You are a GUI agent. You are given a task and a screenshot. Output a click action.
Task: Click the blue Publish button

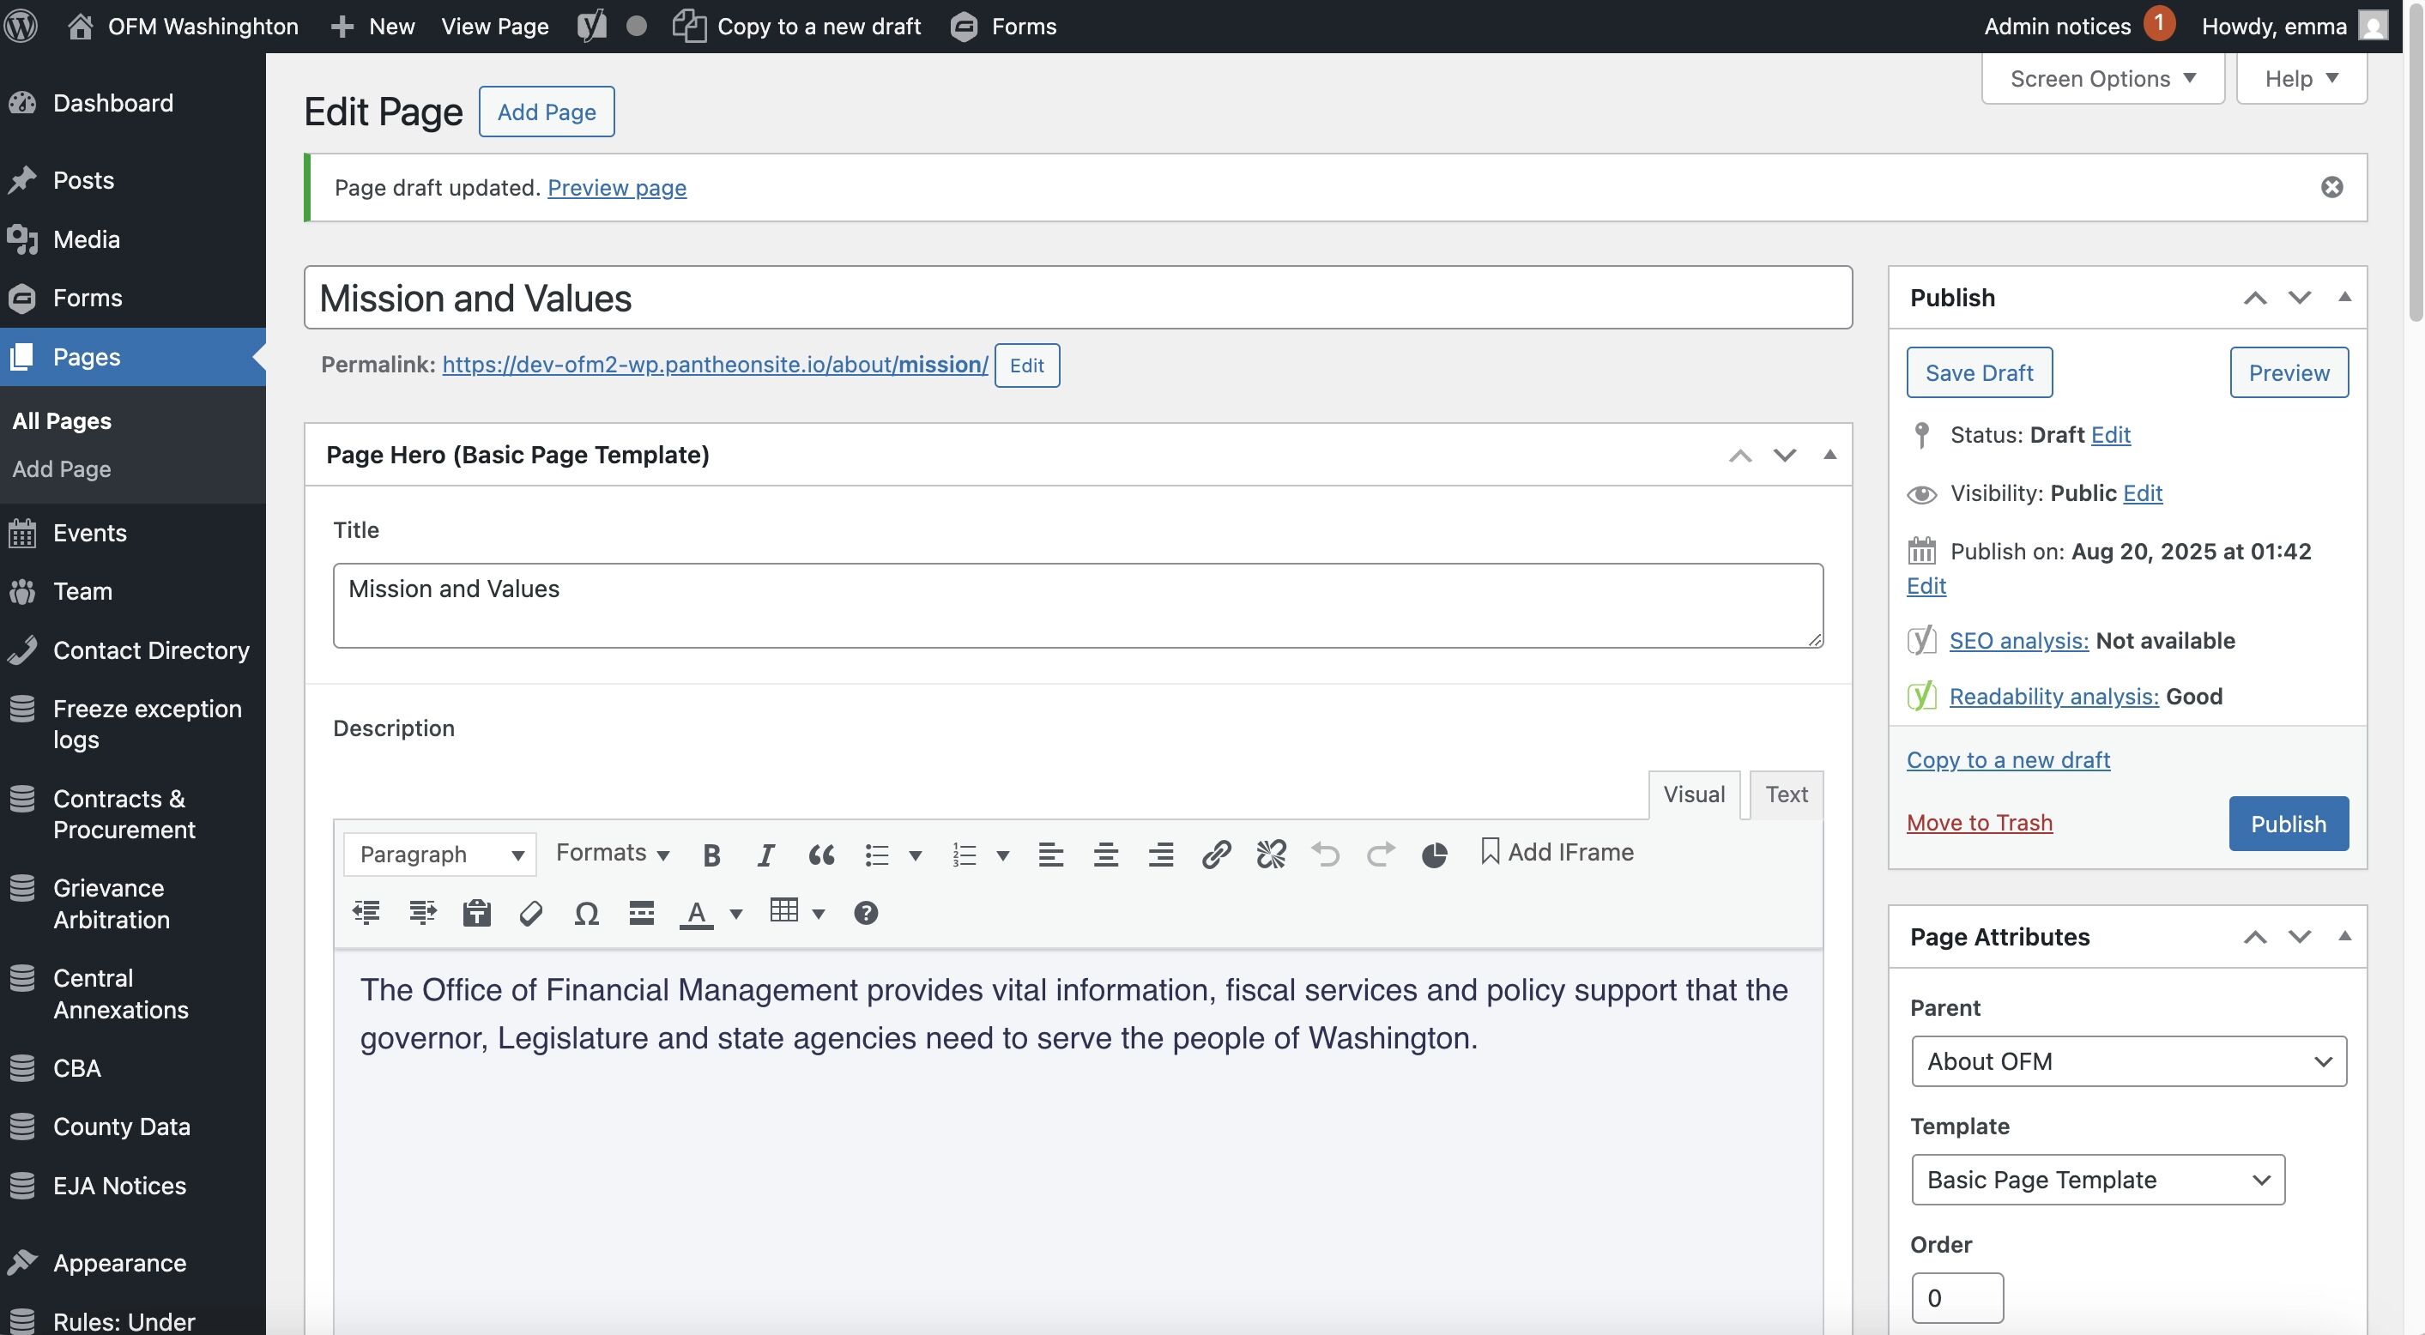(2288, 825)
